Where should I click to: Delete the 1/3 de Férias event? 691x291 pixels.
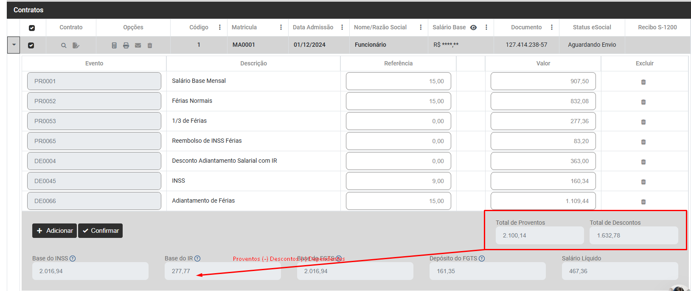point(643,122)
